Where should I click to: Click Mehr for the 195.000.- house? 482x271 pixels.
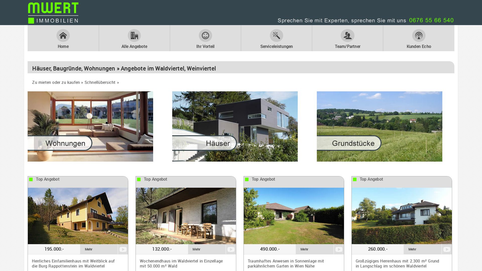[99, 249]
